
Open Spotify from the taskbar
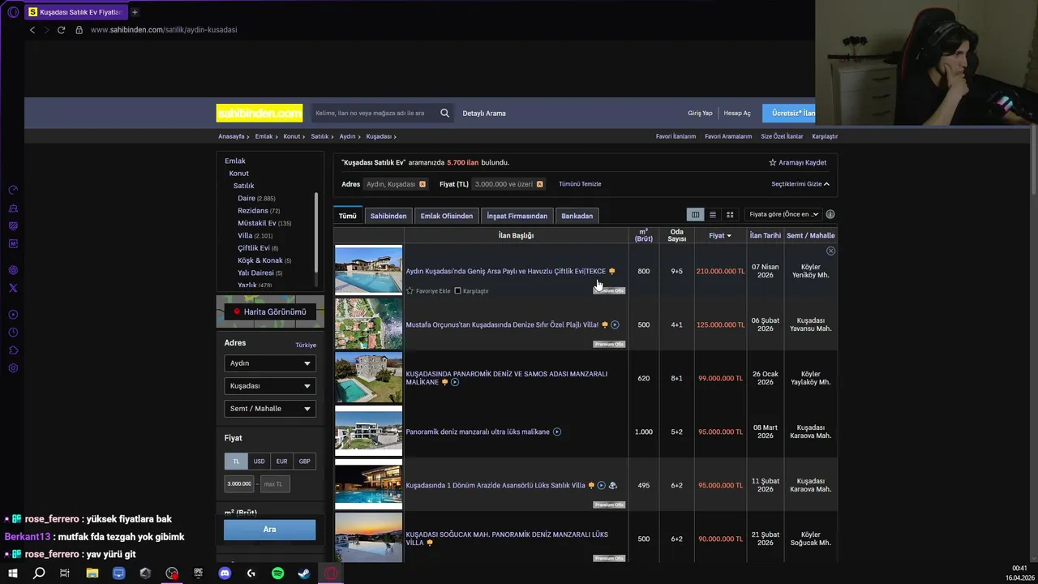point(277,573)
